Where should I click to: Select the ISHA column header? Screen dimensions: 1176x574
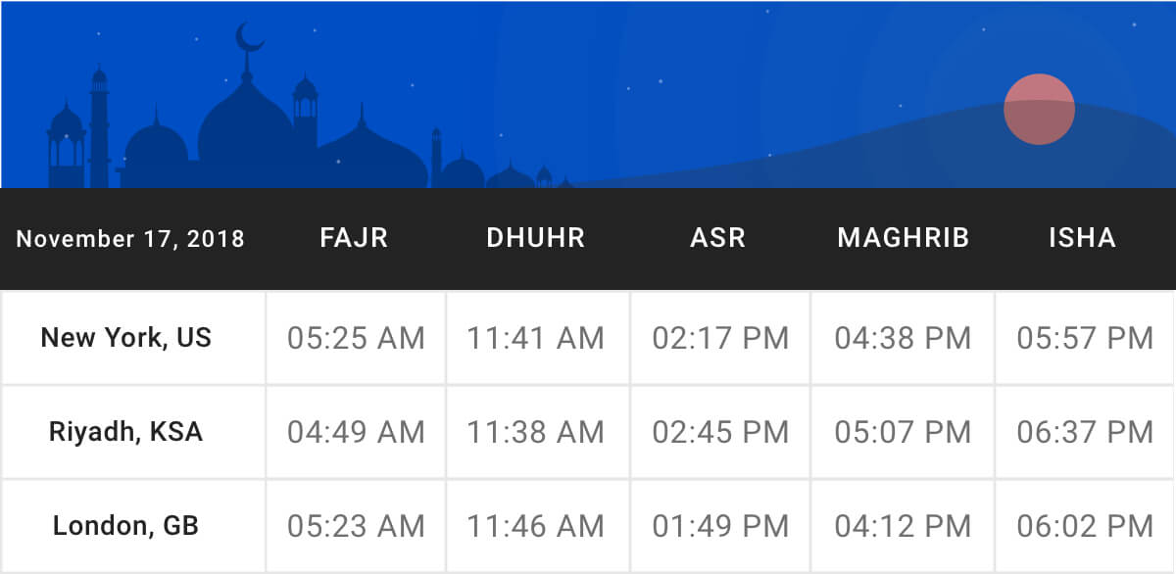tap(1083, 238)
